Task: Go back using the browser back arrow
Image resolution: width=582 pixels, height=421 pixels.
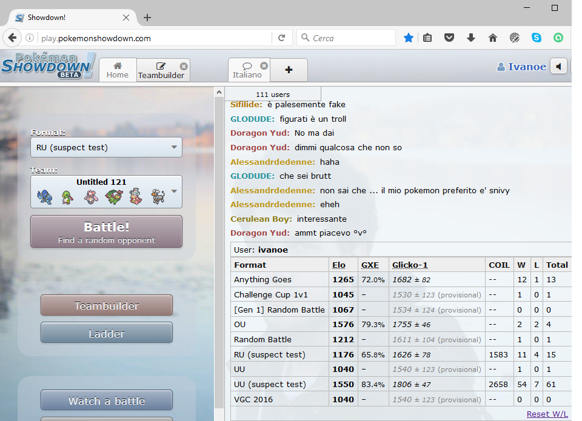Action: (x=12, y=38)
